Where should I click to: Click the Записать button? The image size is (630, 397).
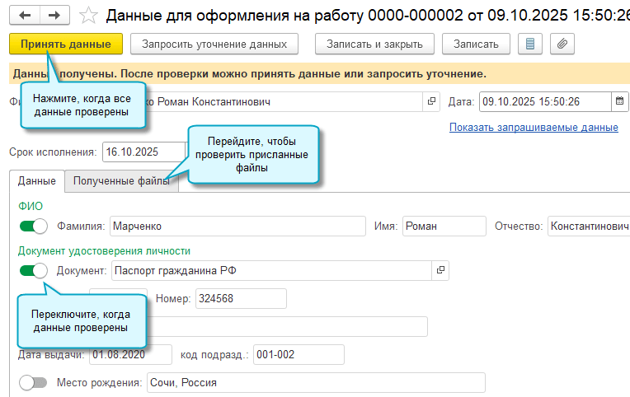pos(476,44)
